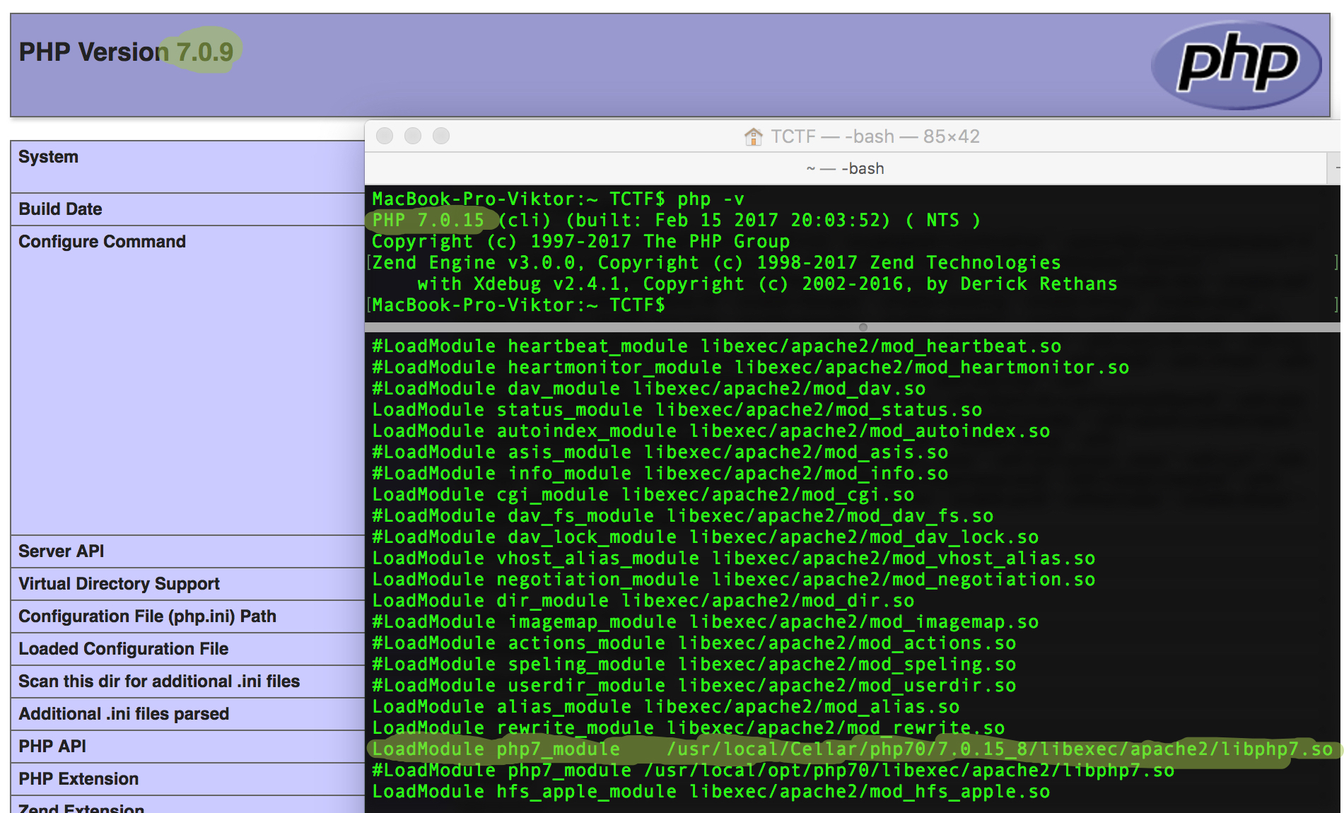Click the 'PHP Version 7.0.9' heading
This screenshot has height=813, width=1344.
[126, 52]
